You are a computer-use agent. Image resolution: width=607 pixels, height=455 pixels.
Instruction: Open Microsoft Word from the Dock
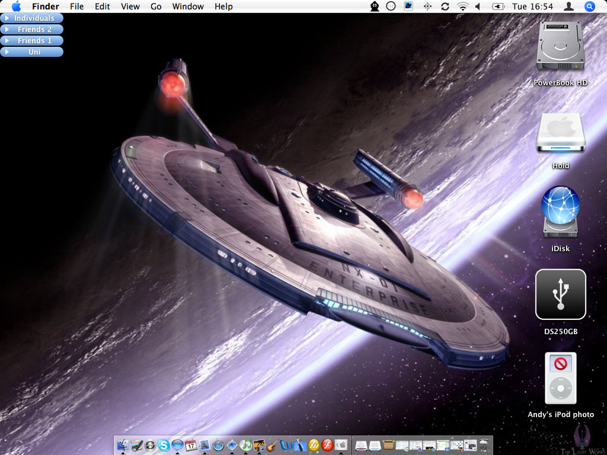[286, 446]
